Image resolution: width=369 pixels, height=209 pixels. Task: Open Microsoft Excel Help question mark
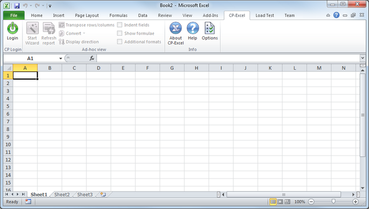tap(336, 15)
